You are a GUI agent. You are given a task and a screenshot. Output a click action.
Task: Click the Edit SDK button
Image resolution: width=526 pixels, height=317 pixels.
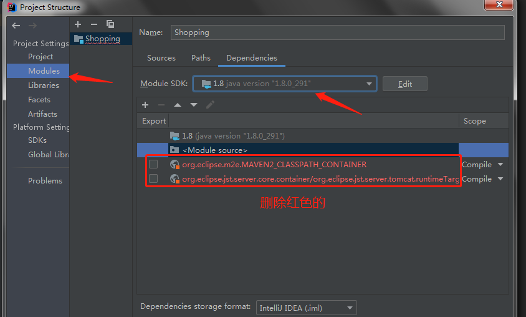click(x=405, y=84)
